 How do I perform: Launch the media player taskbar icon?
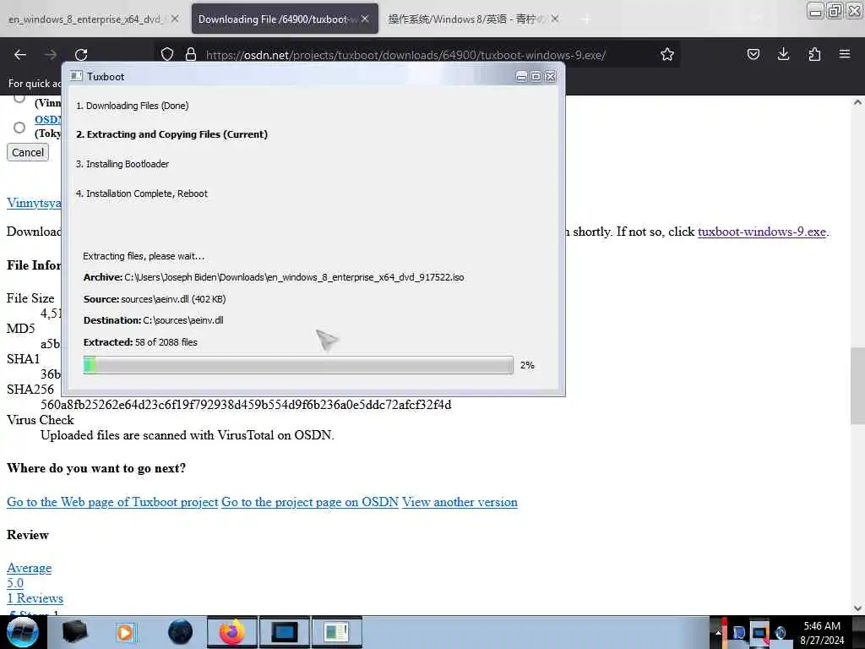click(125, 632)
